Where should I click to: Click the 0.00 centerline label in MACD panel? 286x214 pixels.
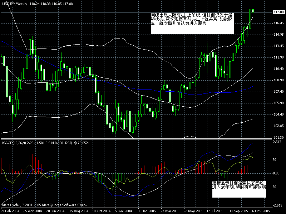tap(276, 173)
